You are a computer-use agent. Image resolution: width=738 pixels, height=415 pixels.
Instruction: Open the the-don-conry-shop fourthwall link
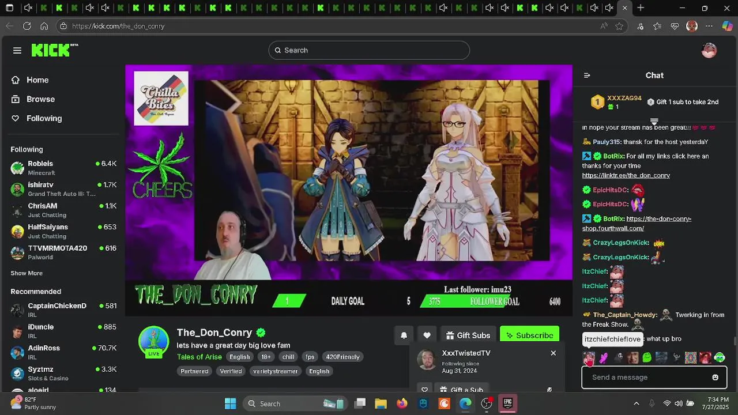point(637,224)
